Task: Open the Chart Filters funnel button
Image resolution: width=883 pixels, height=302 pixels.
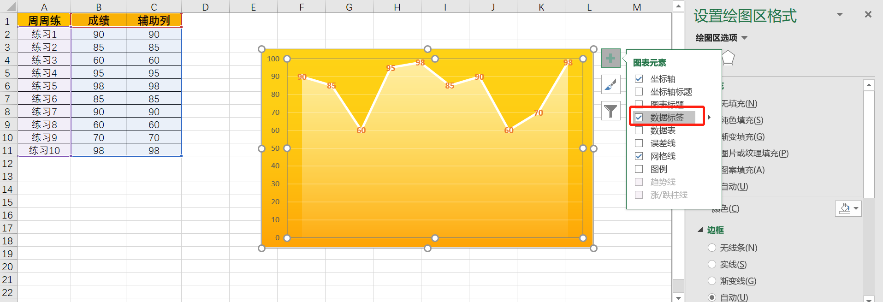Action: [610, 111]
